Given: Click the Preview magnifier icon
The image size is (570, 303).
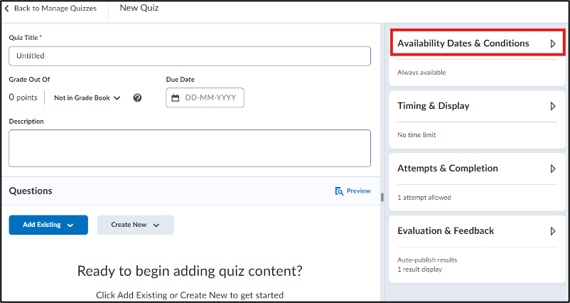Looking at the screenshot, I should (339, 191).
